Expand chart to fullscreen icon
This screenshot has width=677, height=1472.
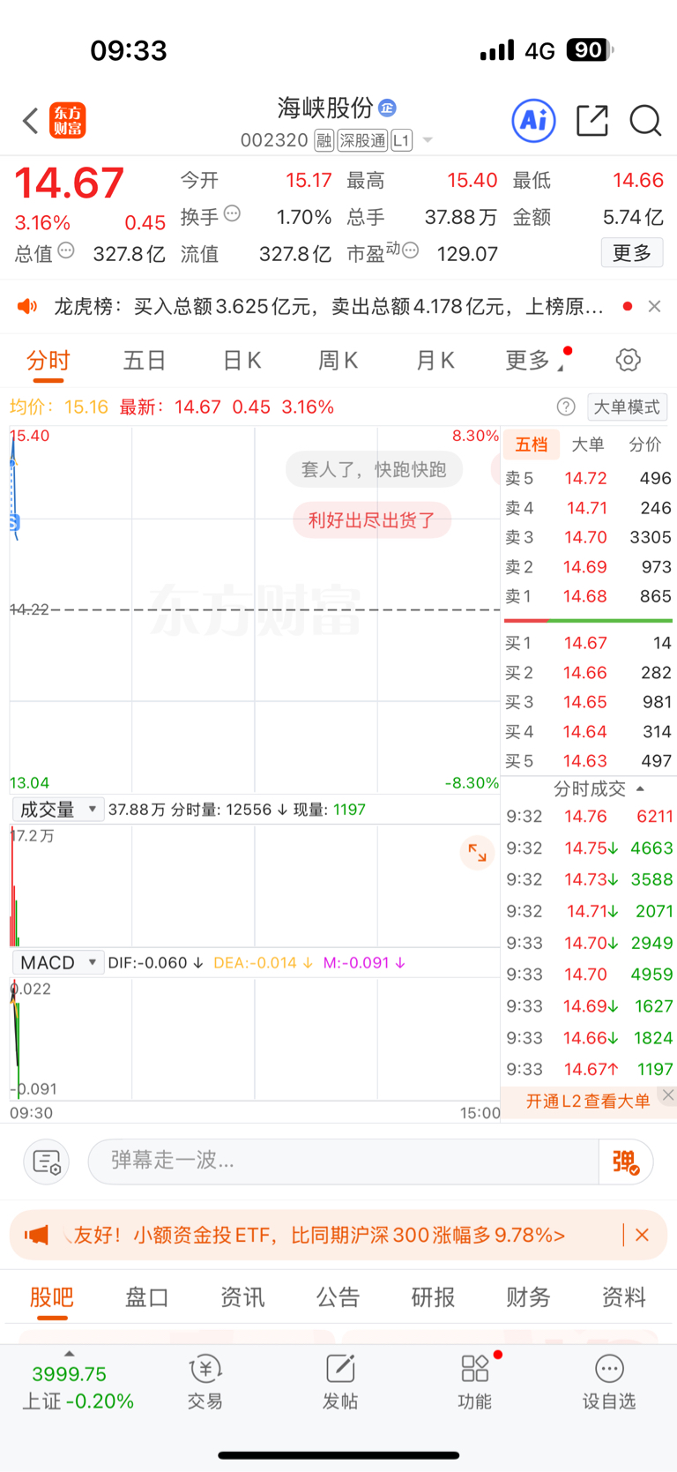tap(477, 852)
